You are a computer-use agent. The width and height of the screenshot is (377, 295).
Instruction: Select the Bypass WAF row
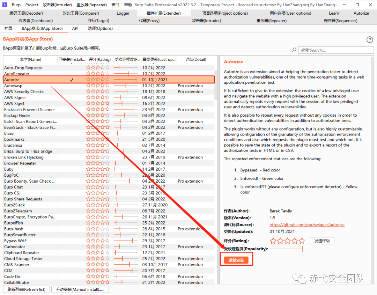point(109,241)
